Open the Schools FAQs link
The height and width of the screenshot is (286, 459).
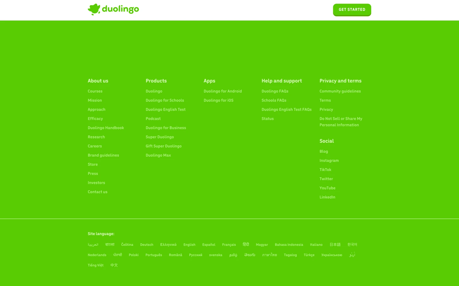tap(274, 100)
